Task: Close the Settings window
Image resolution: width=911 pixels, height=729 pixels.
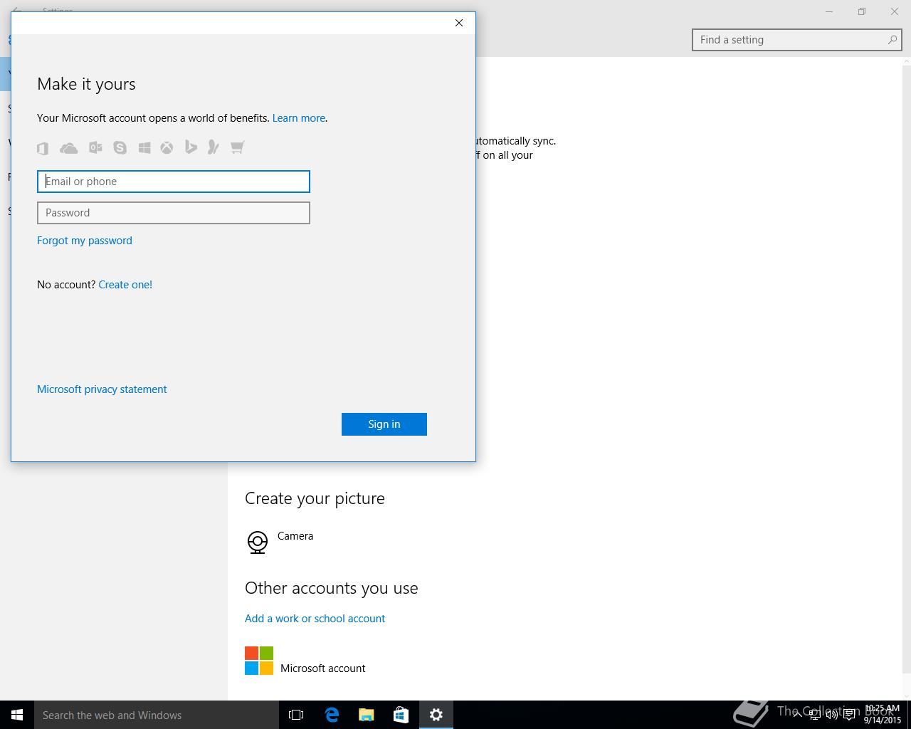Action: tap(895, 11)
